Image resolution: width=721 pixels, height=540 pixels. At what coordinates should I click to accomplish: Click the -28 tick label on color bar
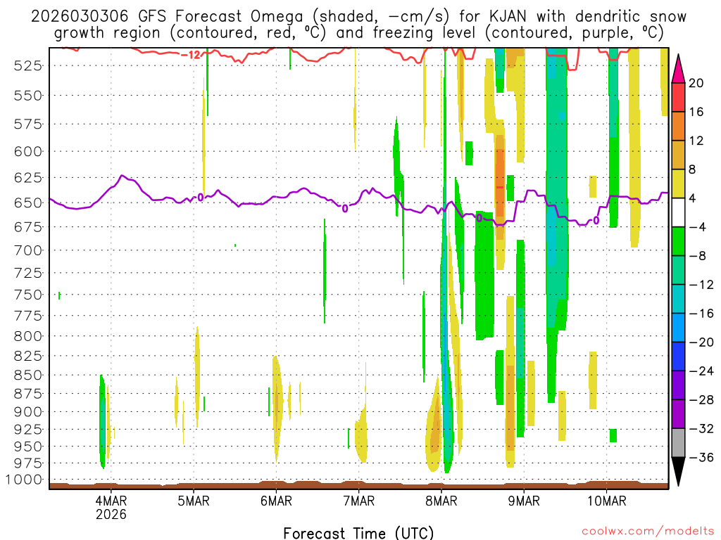[701, 400]
